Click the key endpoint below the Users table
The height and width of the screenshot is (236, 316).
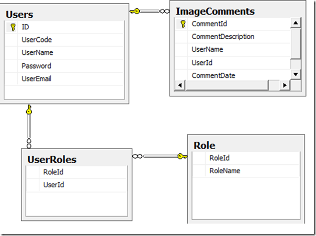29,110
